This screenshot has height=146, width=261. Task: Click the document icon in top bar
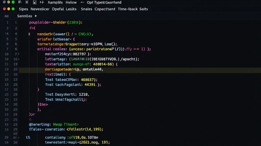tap(35, 2)
